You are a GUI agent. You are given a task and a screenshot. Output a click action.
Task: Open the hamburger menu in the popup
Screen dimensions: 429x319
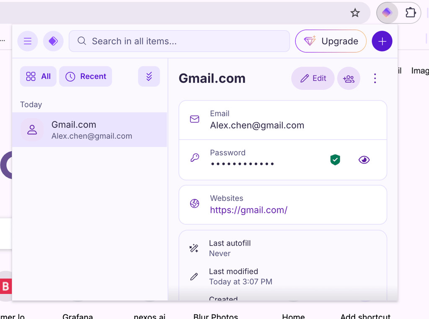[28, 41]
